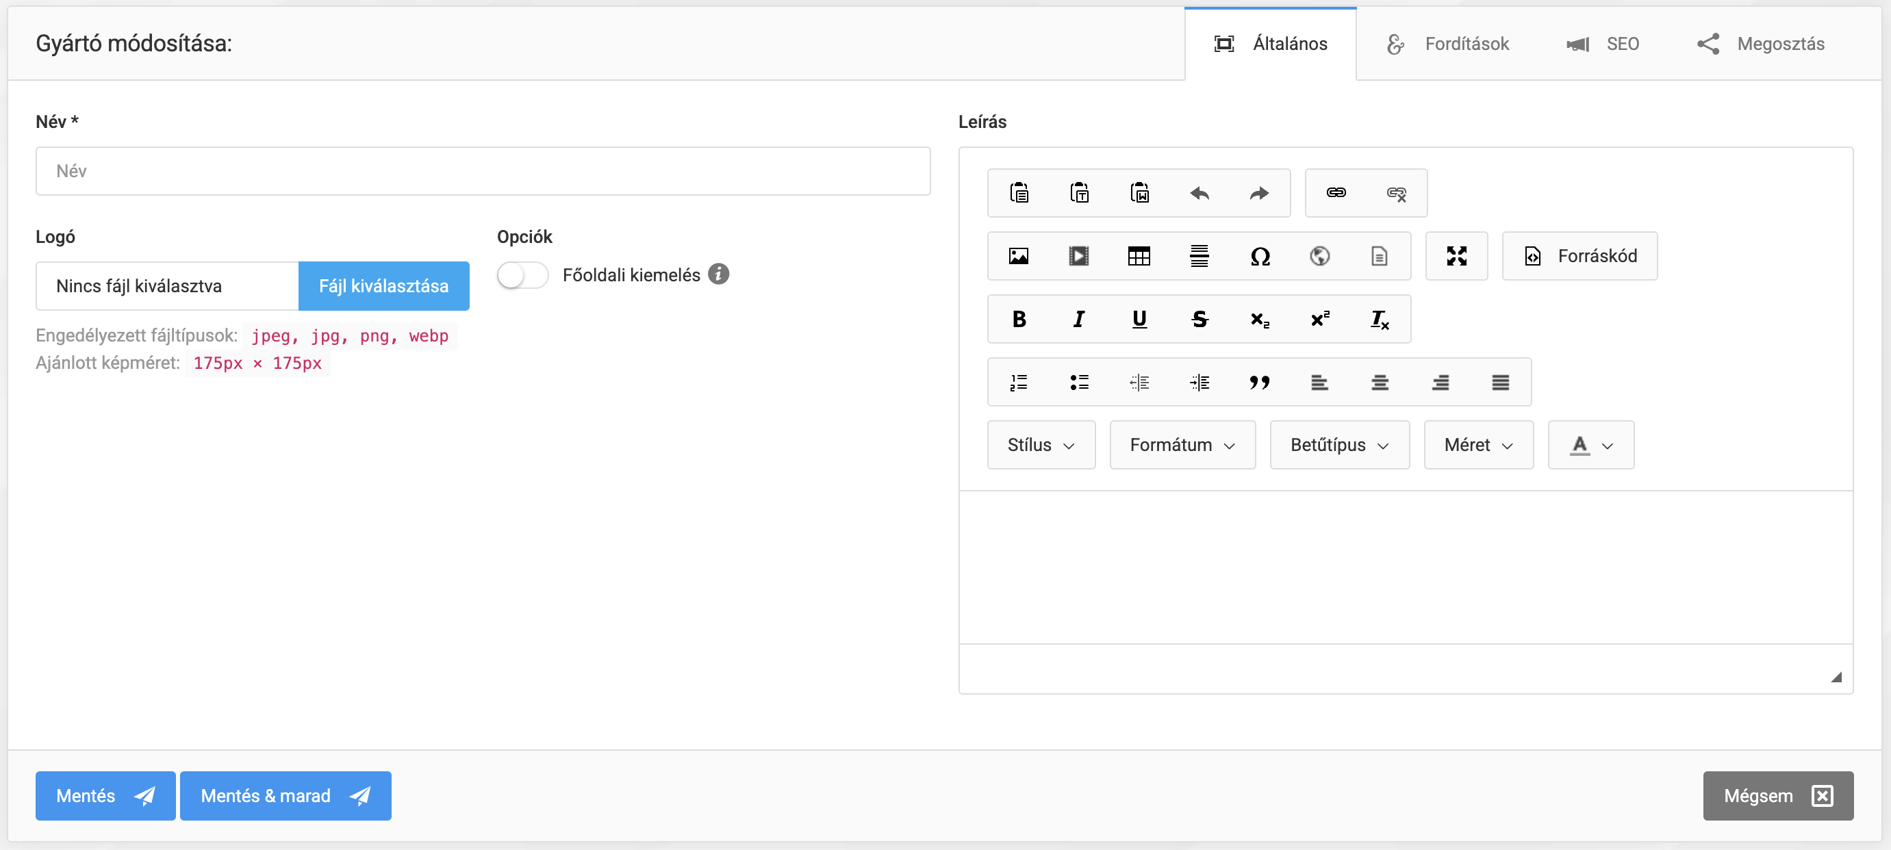Screen dimensions: 1891x850
Task: Undo last edit in editor
Action: (1200, 193)
